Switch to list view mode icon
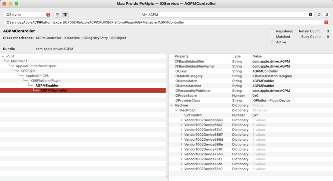The width and height of the screenshot is (333, 181). coord(57,15)
